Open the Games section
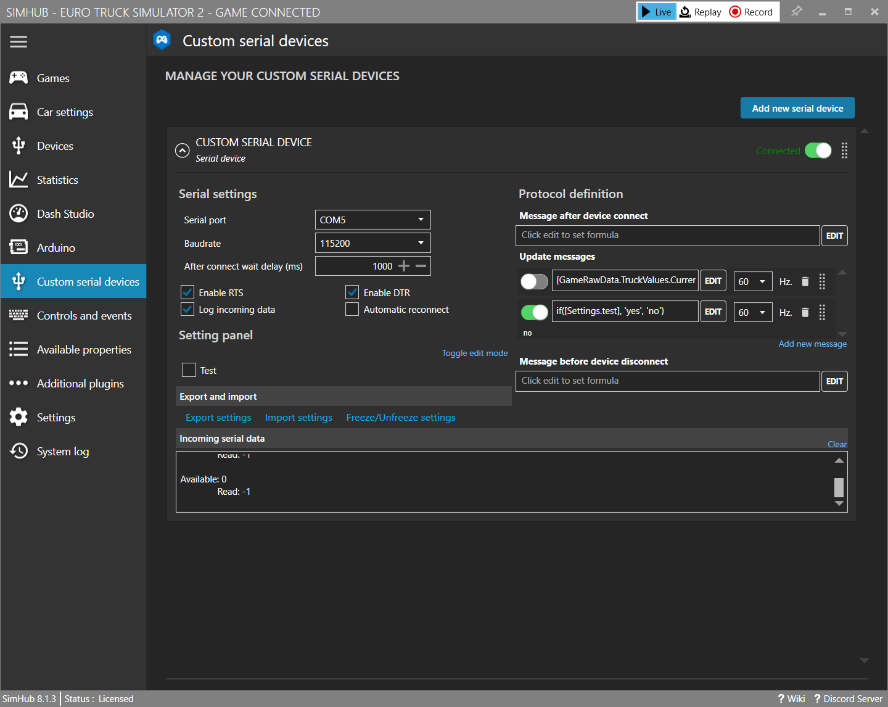 click(x=52, y=78)
